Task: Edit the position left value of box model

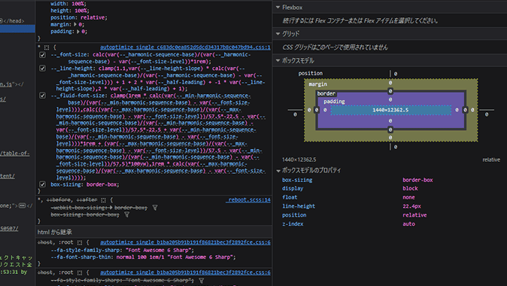Action: [295, 114]
